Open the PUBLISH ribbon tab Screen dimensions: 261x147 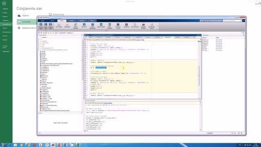click(x=82, y=21)
